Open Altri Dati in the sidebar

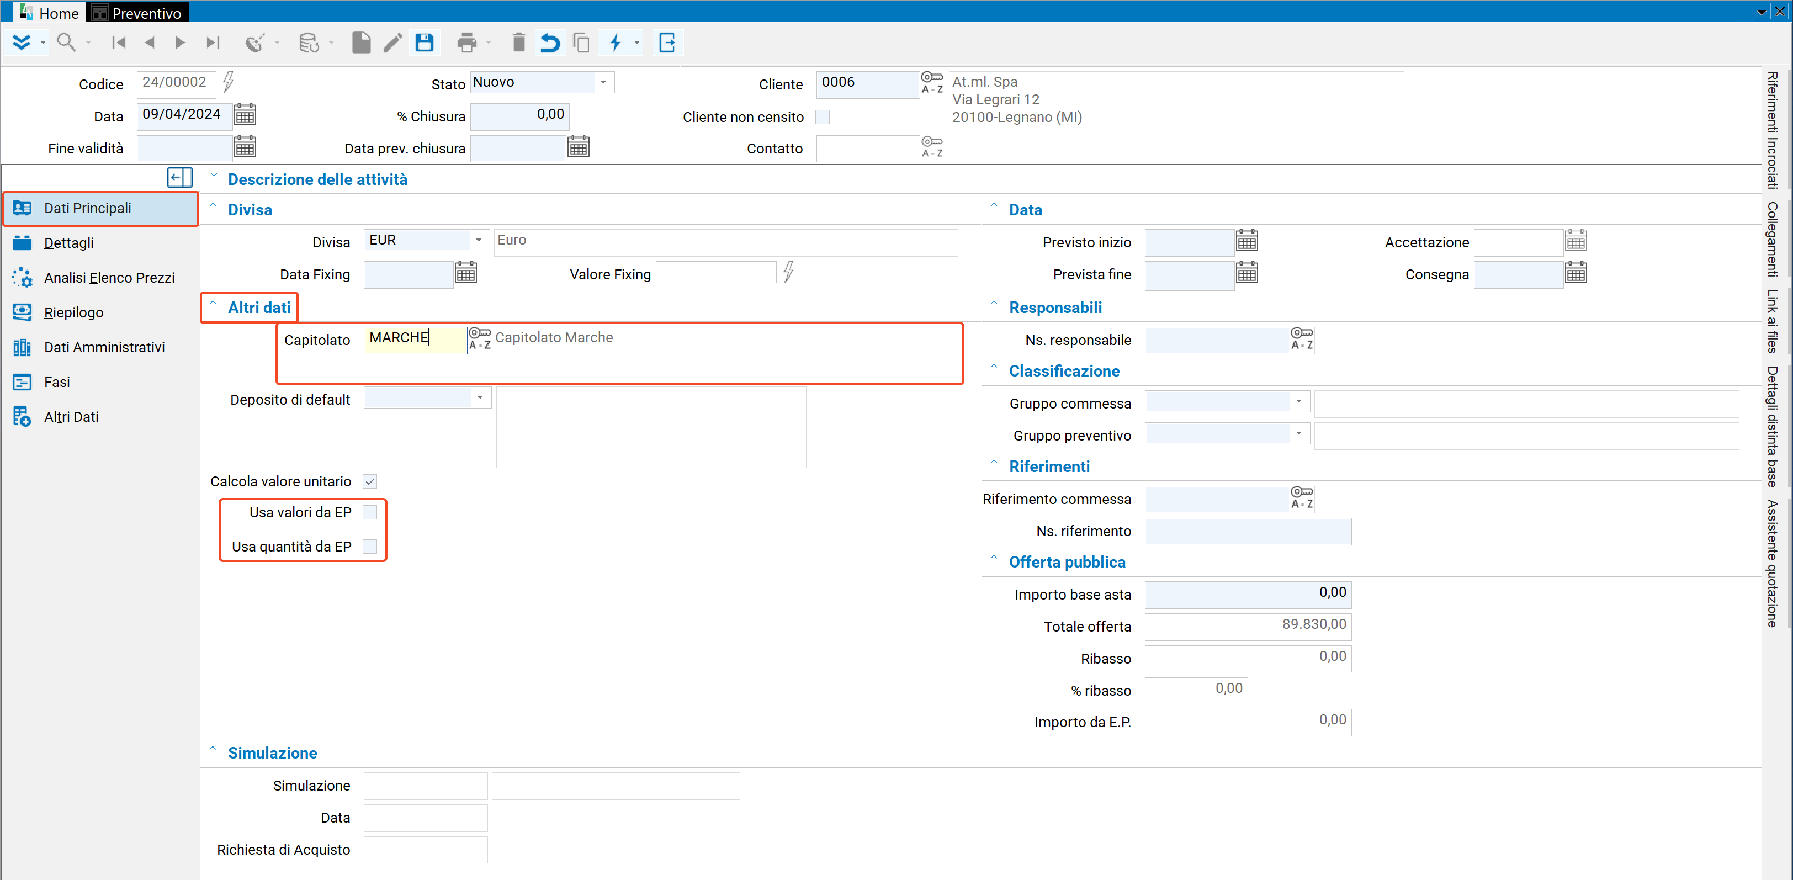coord(71,417)
